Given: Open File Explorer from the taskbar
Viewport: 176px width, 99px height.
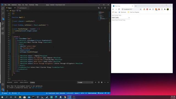Looking at the screenshot, I should (20, 97).
